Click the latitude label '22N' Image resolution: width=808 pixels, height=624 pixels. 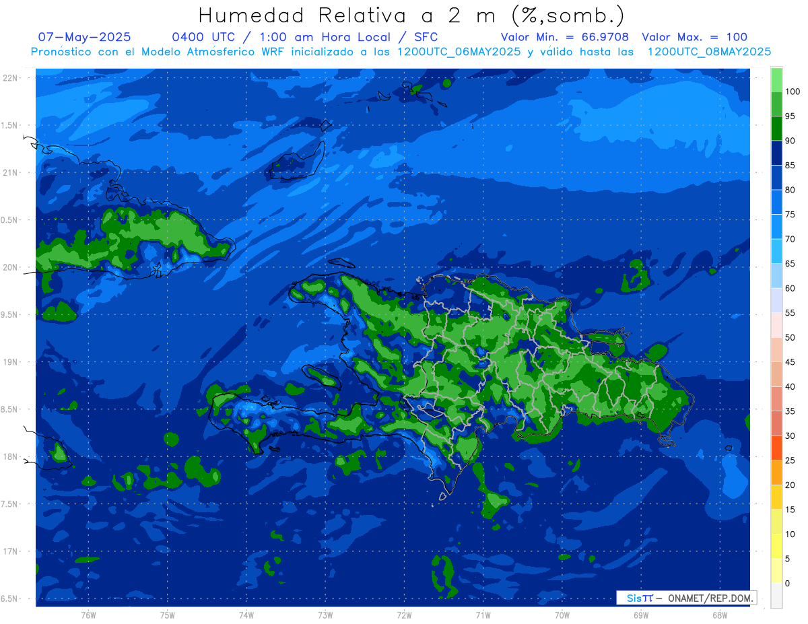point(10,77)
